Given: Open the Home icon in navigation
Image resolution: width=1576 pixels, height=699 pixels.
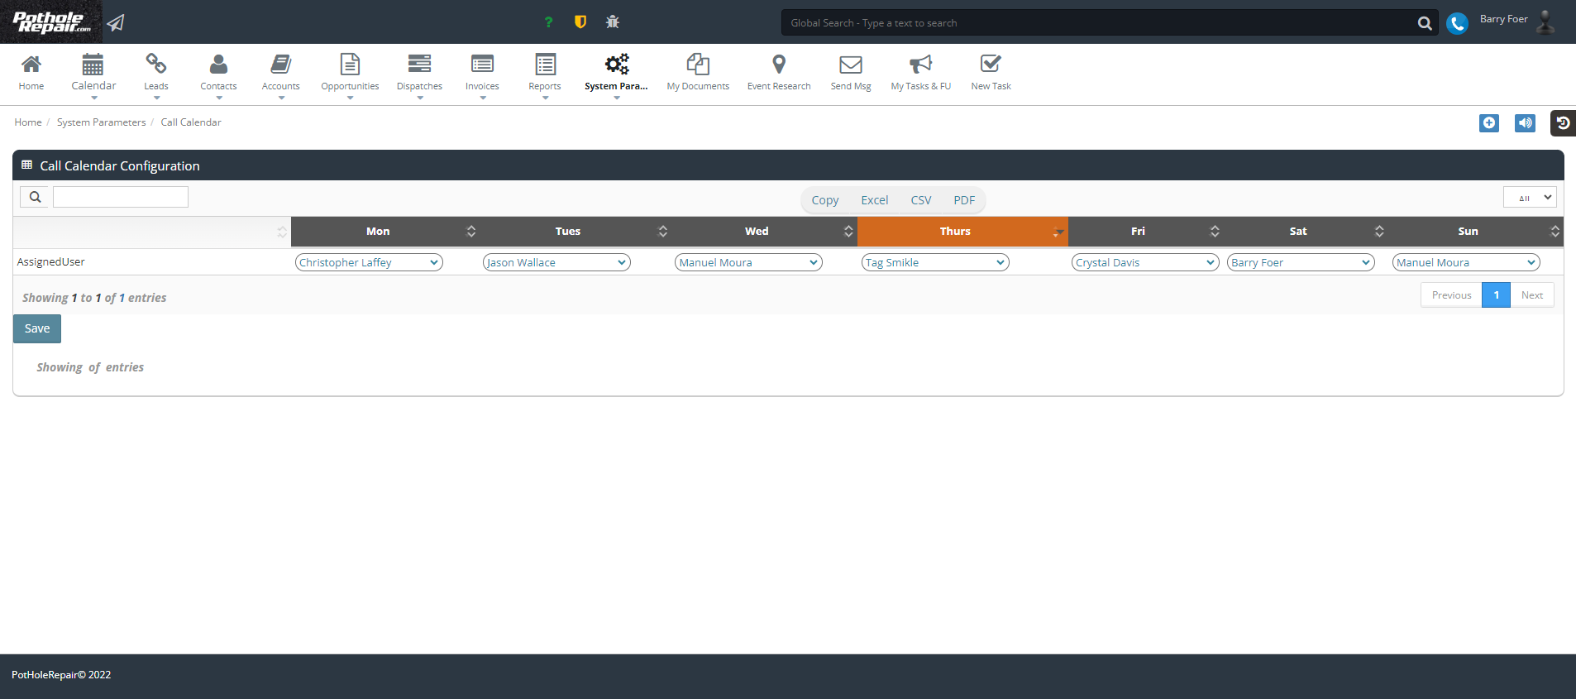Looking at the screenshot, I should pyautogui.click(x=31, y=64).
